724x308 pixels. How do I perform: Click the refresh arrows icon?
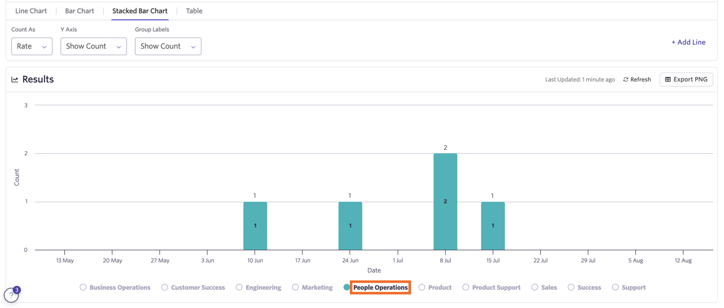pyautogui.click(x=626, y=79)
